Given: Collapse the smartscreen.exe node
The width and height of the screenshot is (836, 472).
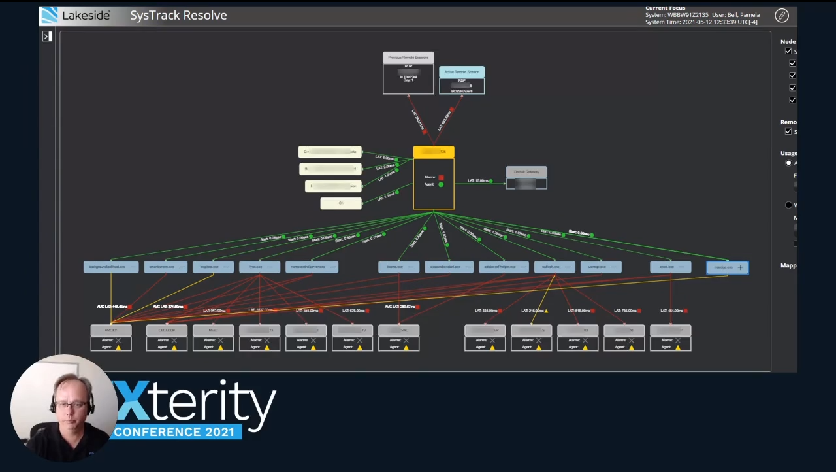Looking at the screenshot, I should tap(182, 267).
